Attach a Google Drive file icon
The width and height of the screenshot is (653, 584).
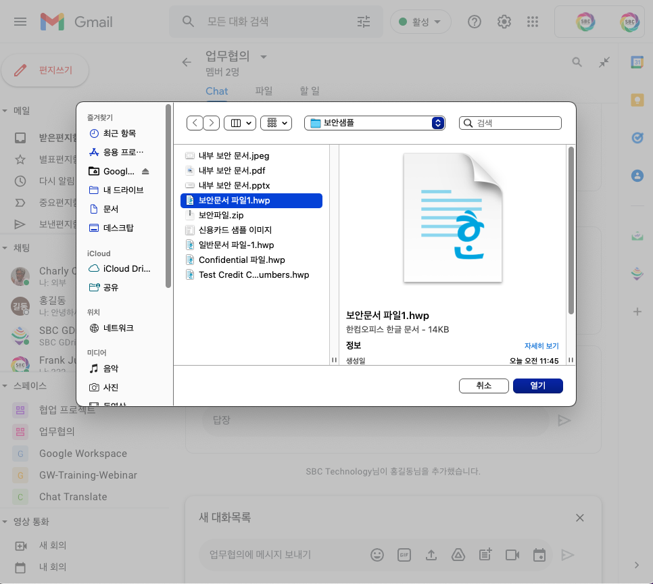458,555
